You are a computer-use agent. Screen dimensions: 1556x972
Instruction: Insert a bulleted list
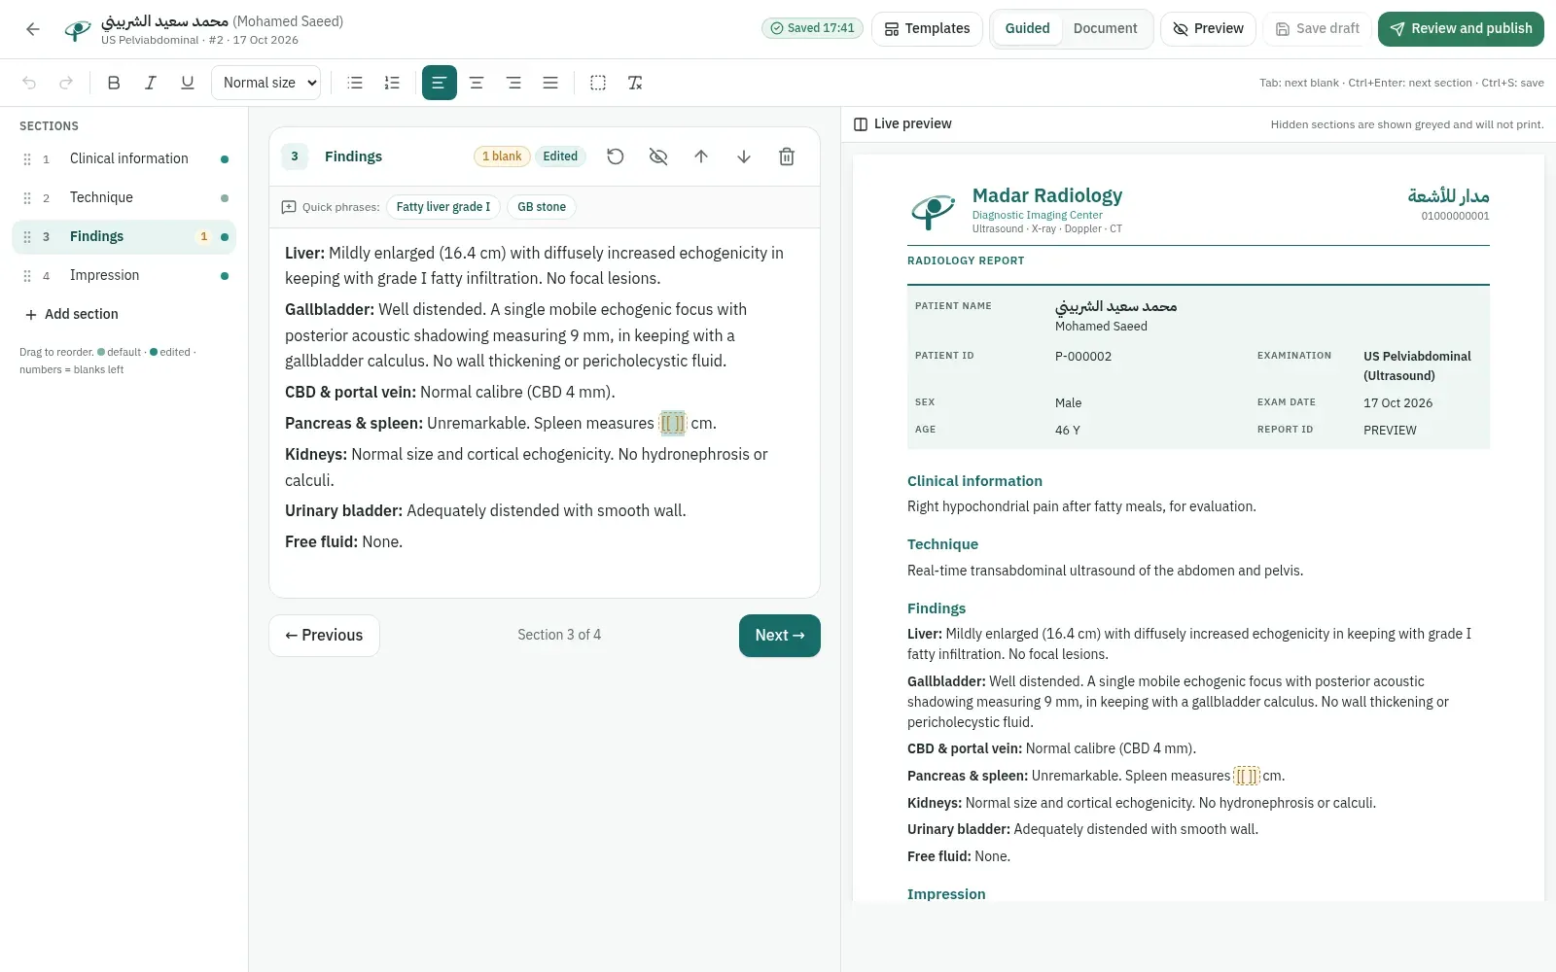coord(355,83)
